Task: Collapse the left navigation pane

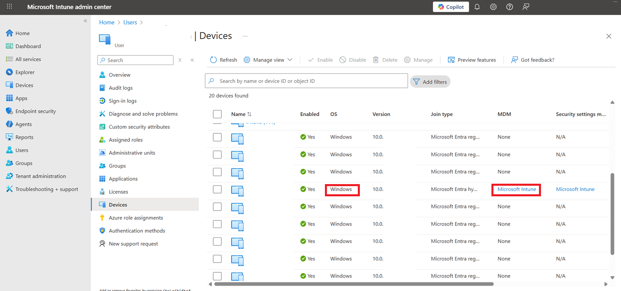Action: [86, 21]
